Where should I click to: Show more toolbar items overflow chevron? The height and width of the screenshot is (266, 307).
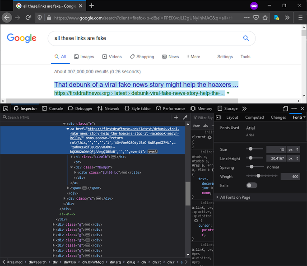(x=287, y=18)
